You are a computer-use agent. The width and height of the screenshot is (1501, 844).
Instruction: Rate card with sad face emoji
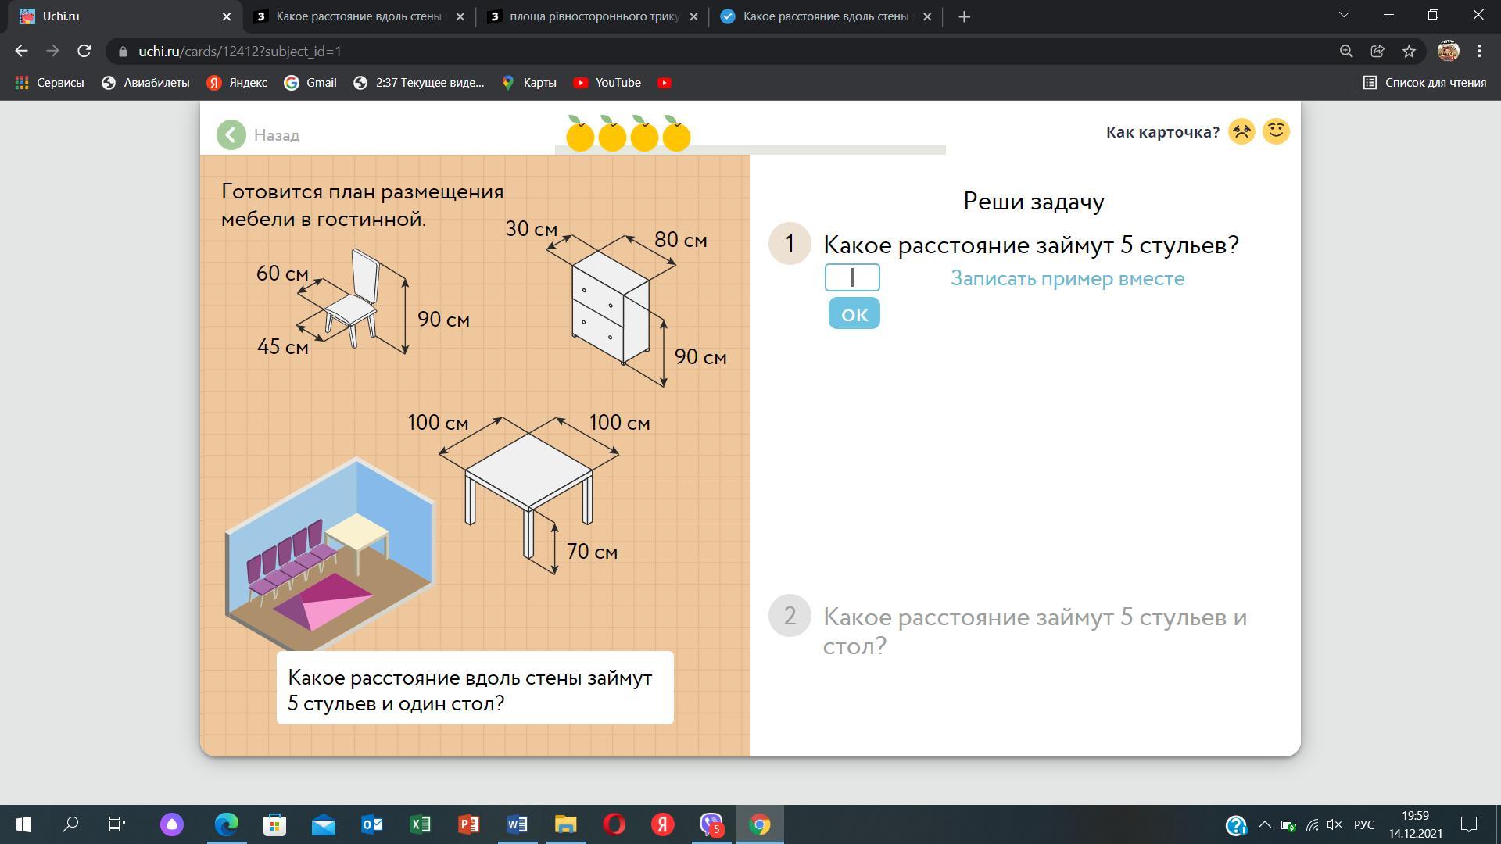[1241, 131]
